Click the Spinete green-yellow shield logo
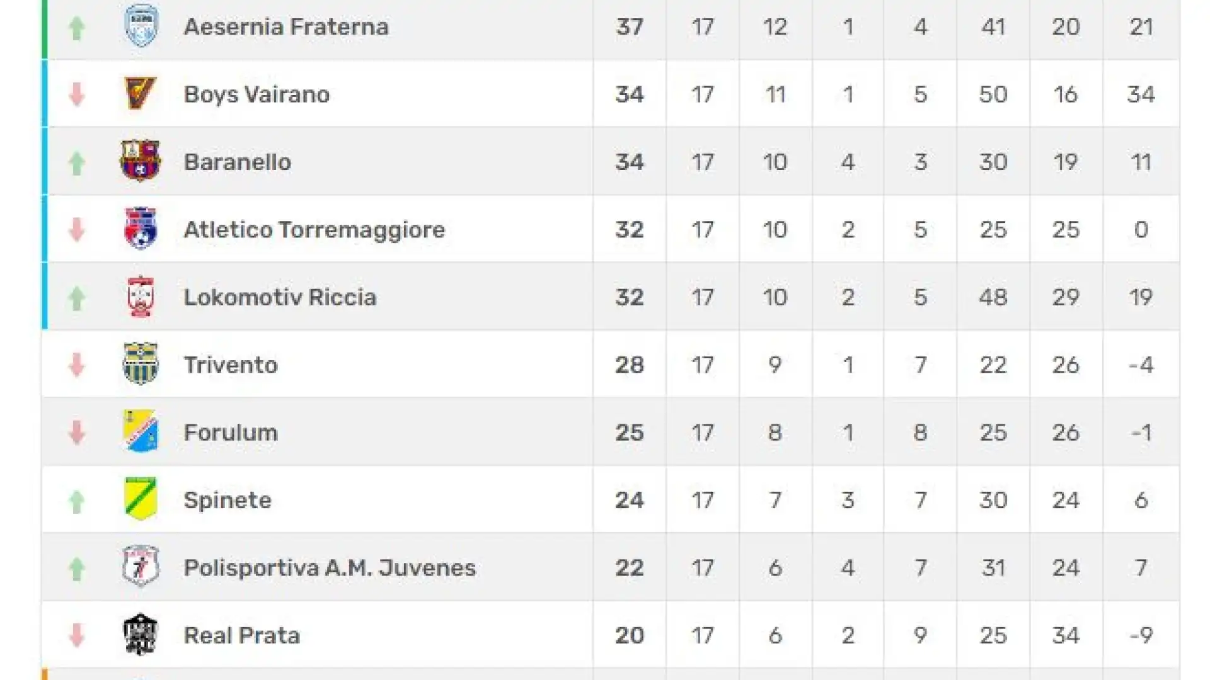This screenshot has height=680, width=1210. 140,499
